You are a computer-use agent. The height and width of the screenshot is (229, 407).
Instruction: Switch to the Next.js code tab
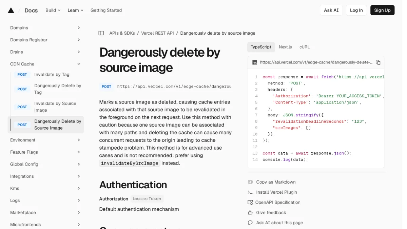[285, 47]
